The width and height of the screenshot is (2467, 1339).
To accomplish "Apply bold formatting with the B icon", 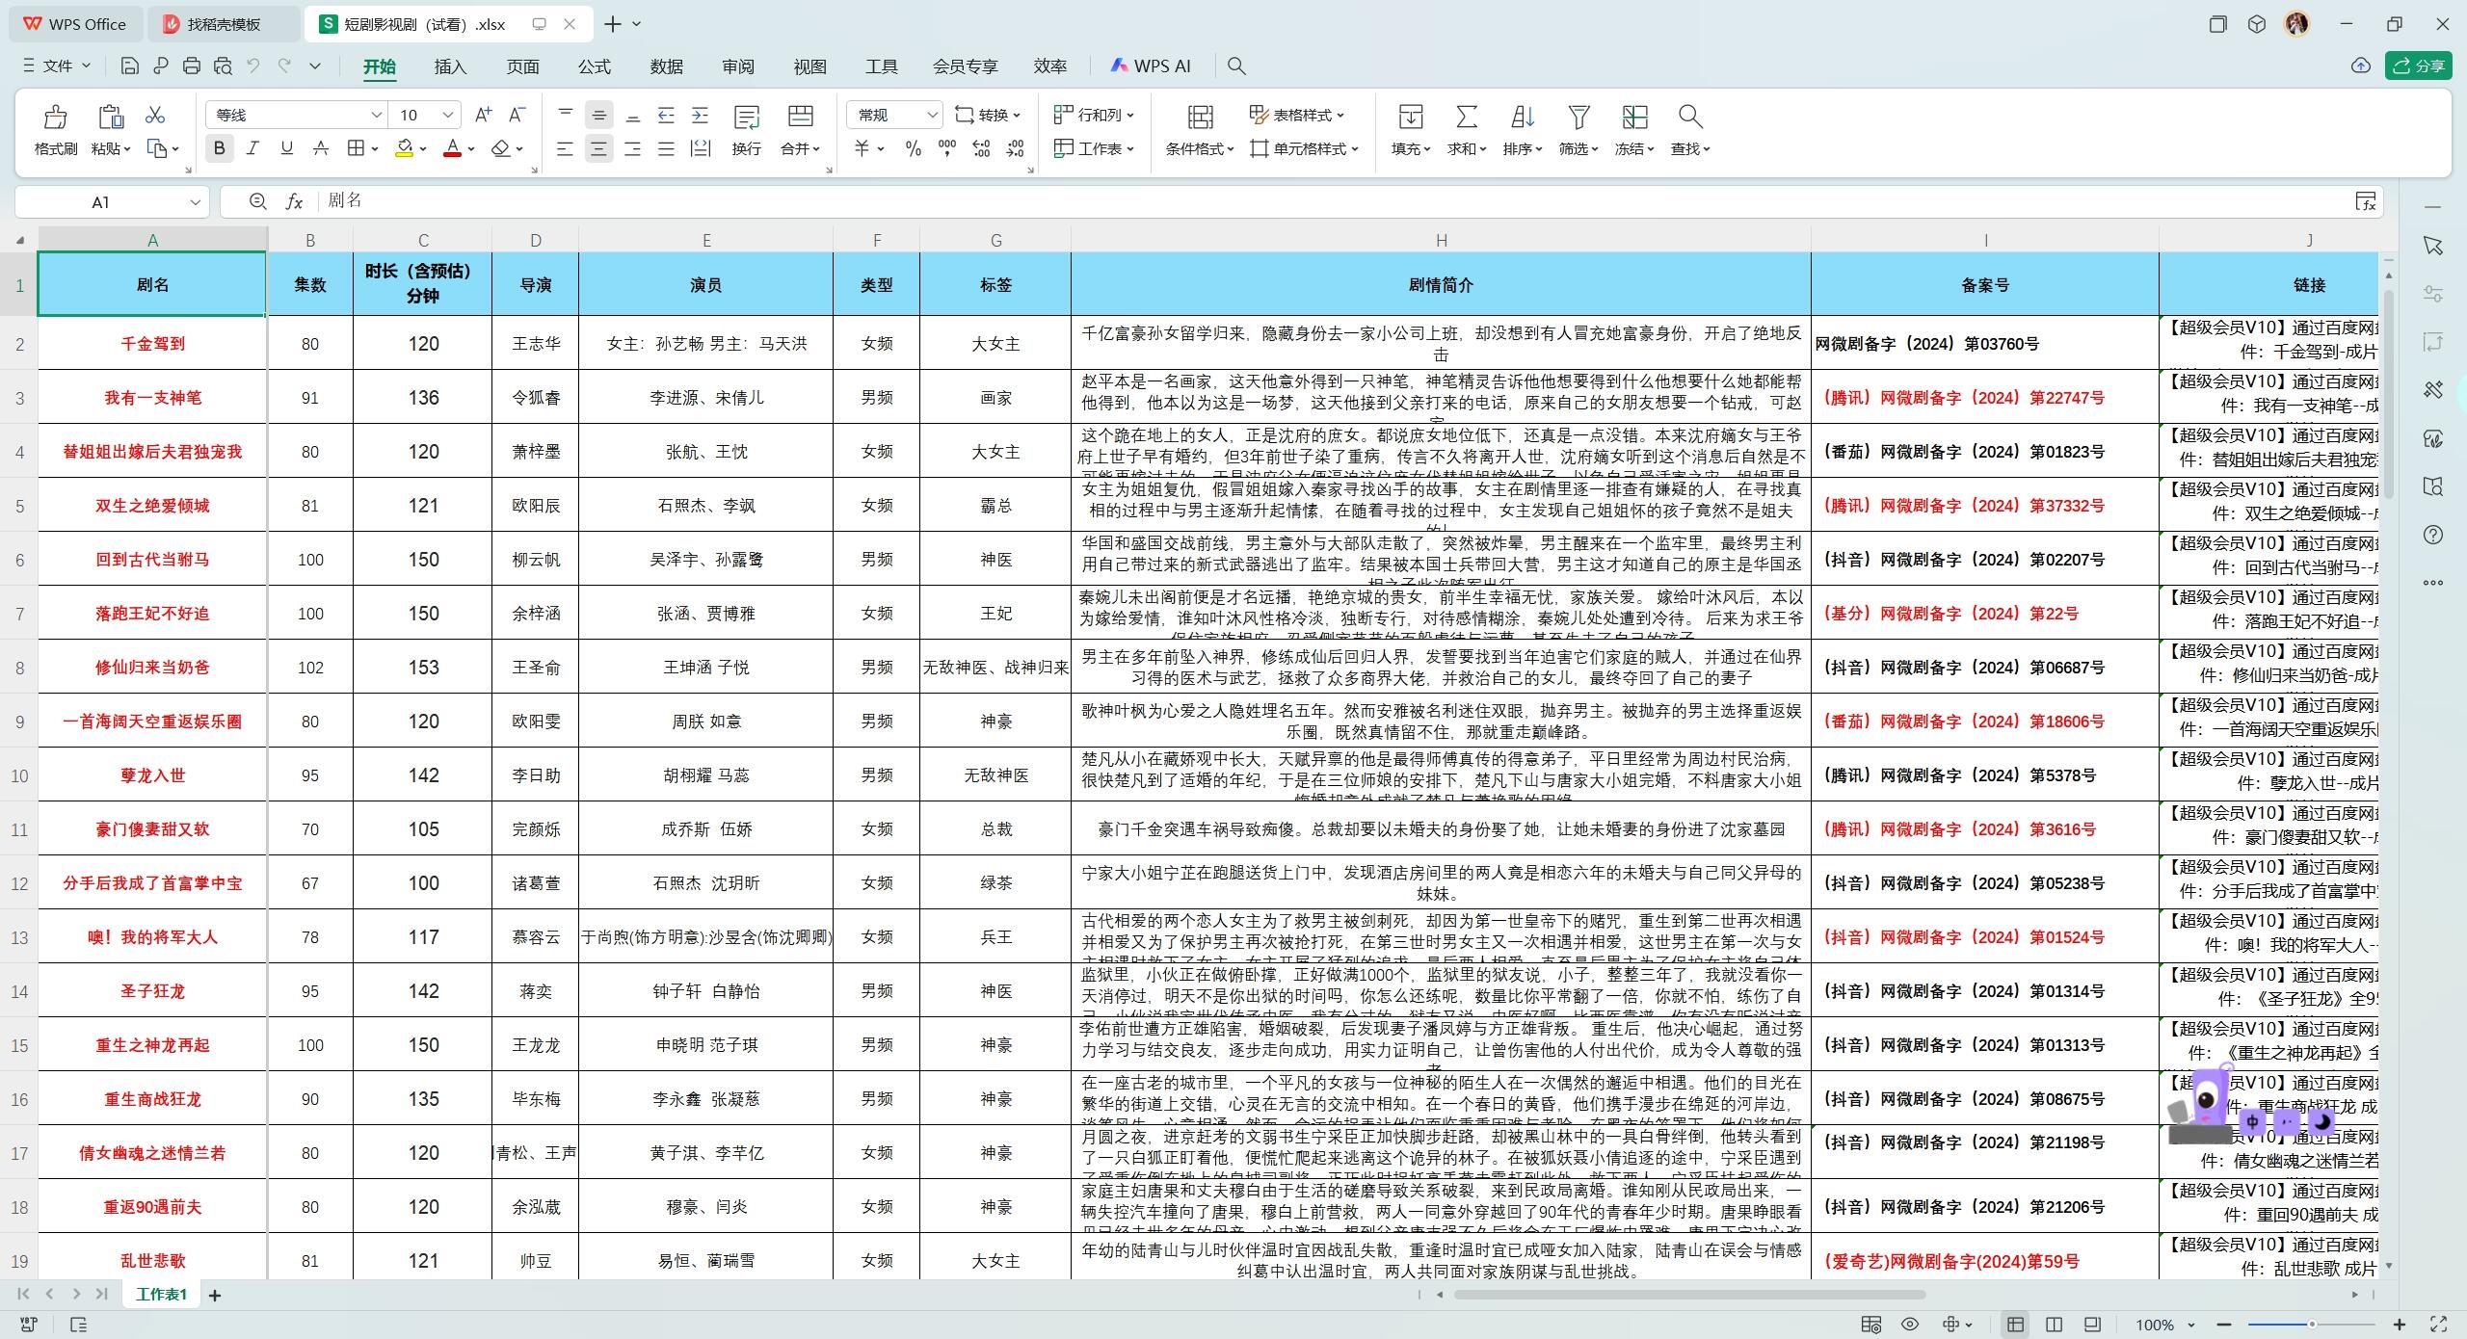I will pyautogui.click(x=220, y=148).
